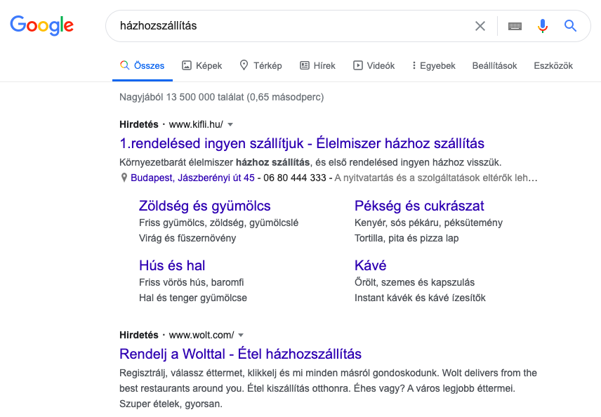Open the Budapest, Jászberényi út 45 address link

(x=192, y=178)
